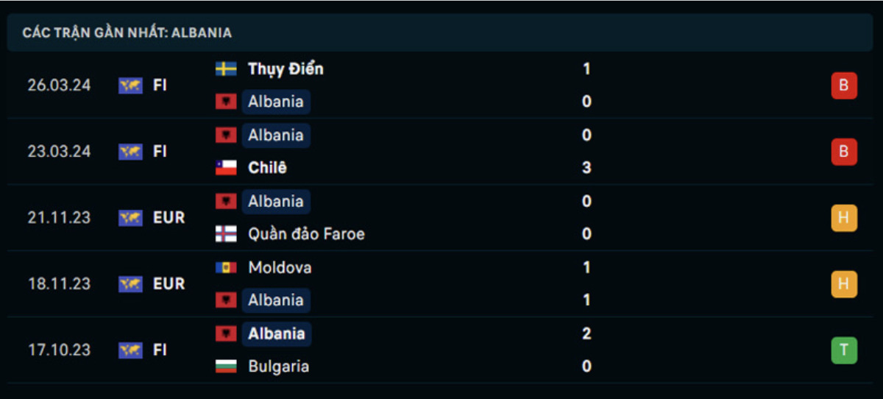Click the green T badge for 17.10.23
Screen dimensions: 883x399
pos(844,350)
